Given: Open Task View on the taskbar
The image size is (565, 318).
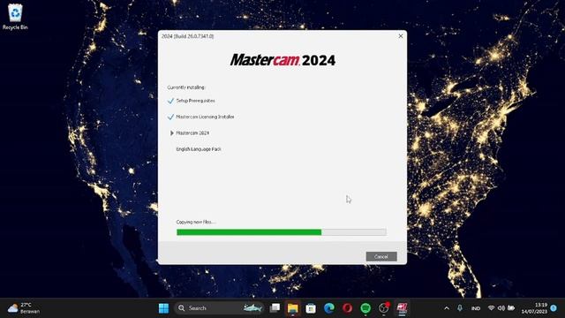Looking at the screenshot, I should [x=275, y=308].
